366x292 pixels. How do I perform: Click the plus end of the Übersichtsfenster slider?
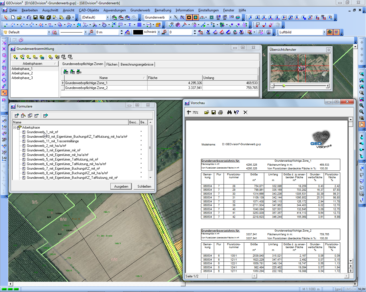pyautogui.click(x=327, y=86)
